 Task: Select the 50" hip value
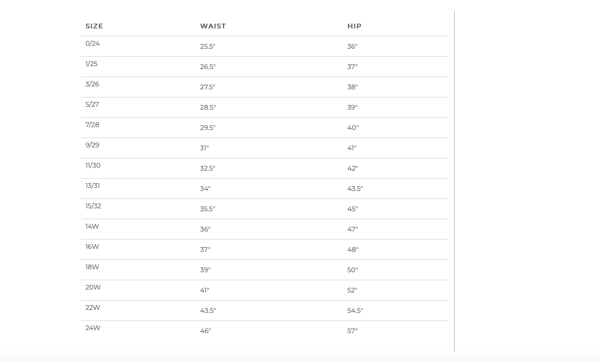point(353,270)
